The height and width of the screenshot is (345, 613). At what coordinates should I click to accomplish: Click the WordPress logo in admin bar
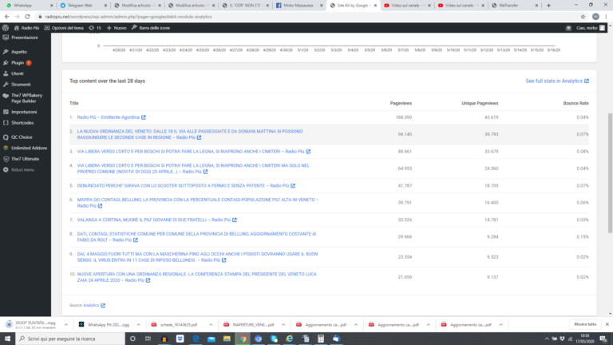click(x=5, y=27)
